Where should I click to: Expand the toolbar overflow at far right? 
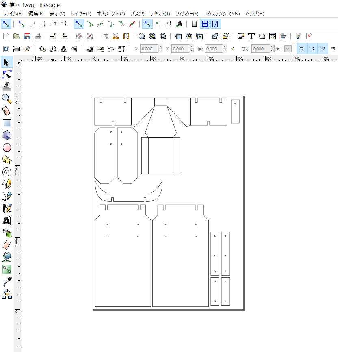click(334, 49)
